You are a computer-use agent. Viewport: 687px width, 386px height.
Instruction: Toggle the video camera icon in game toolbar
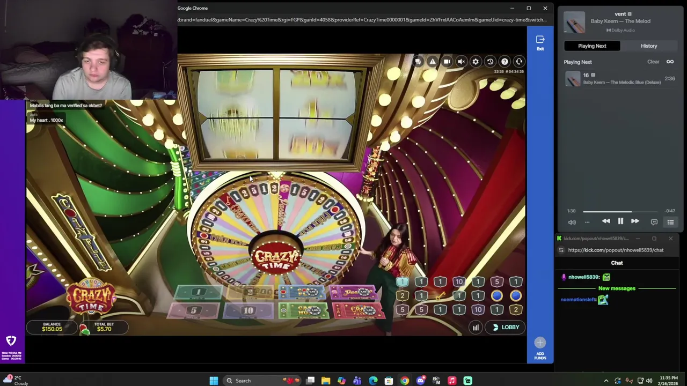click(447, 62)
